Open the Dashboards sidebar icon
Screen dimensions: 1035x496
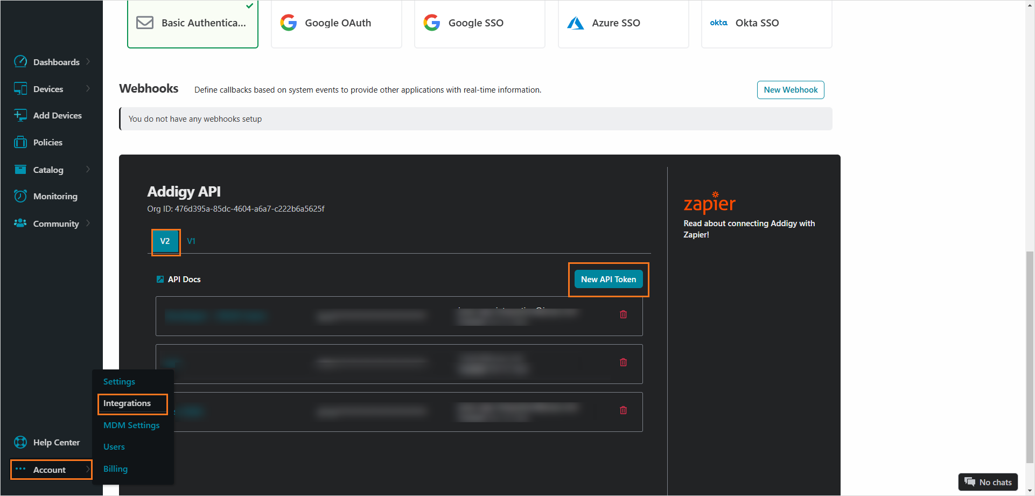[20, 61]
